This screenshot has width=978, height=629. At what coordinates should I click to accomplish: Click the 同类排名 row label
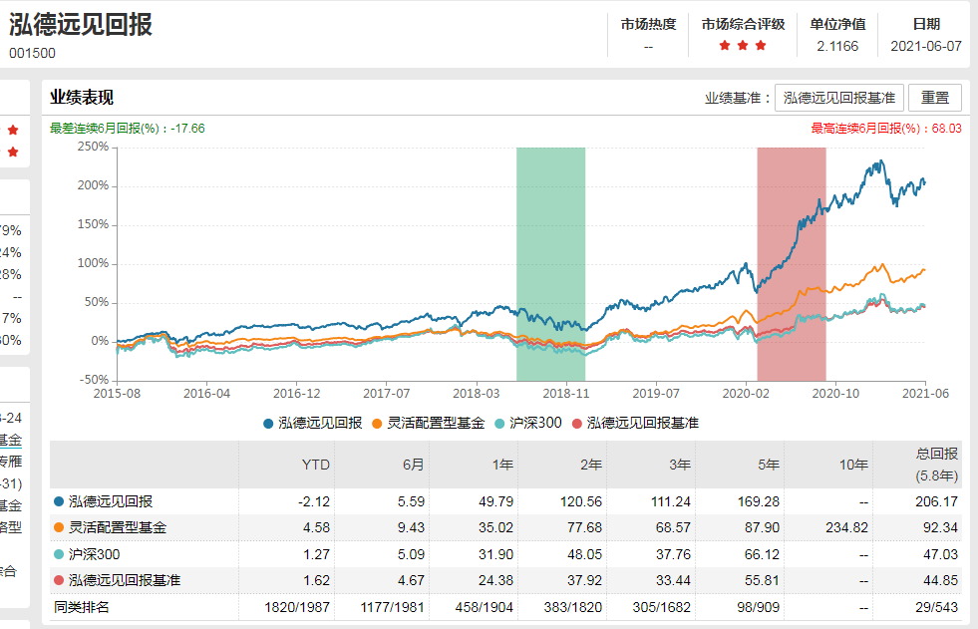[81, 605]
